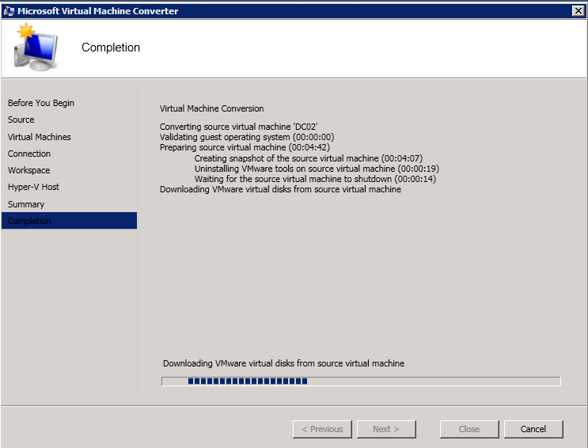Click the wizard computer icon in header
The height and width of the screenshot is (448, 588).
tap(36, 47)
